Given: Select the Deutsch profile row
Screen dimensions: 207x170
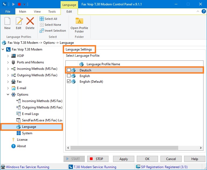Looking at the screenshot, I should 135,70.
